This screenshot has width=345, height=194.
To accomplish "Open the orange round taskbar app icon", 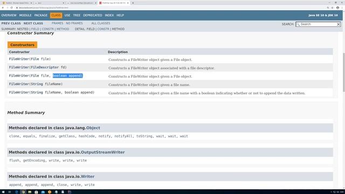I will tap(50, 192).
